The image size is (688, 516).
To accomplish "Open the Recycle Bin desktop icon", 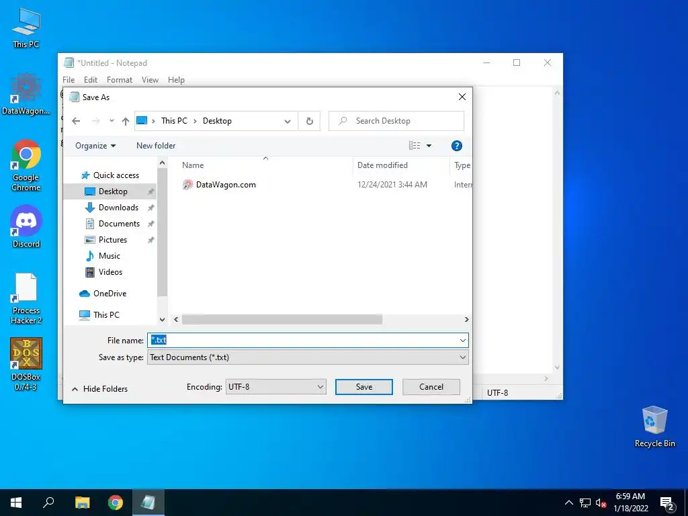I will [x=654, y=427].
